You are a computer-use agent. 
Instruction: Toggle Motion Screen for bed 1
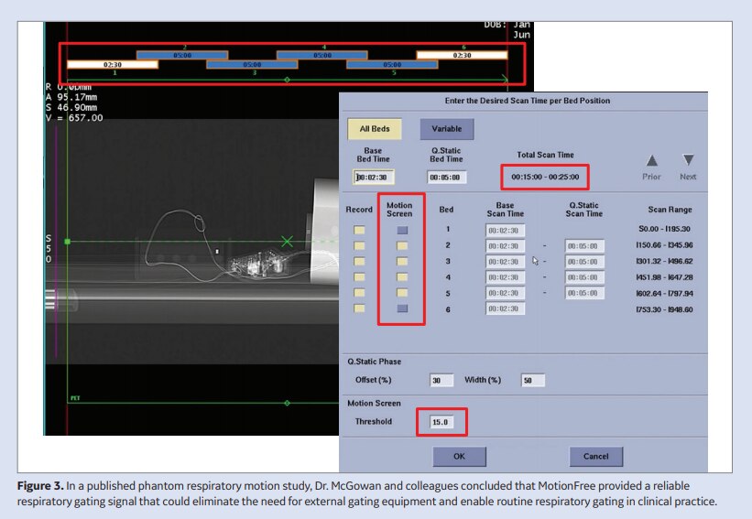tap(401, 231)
